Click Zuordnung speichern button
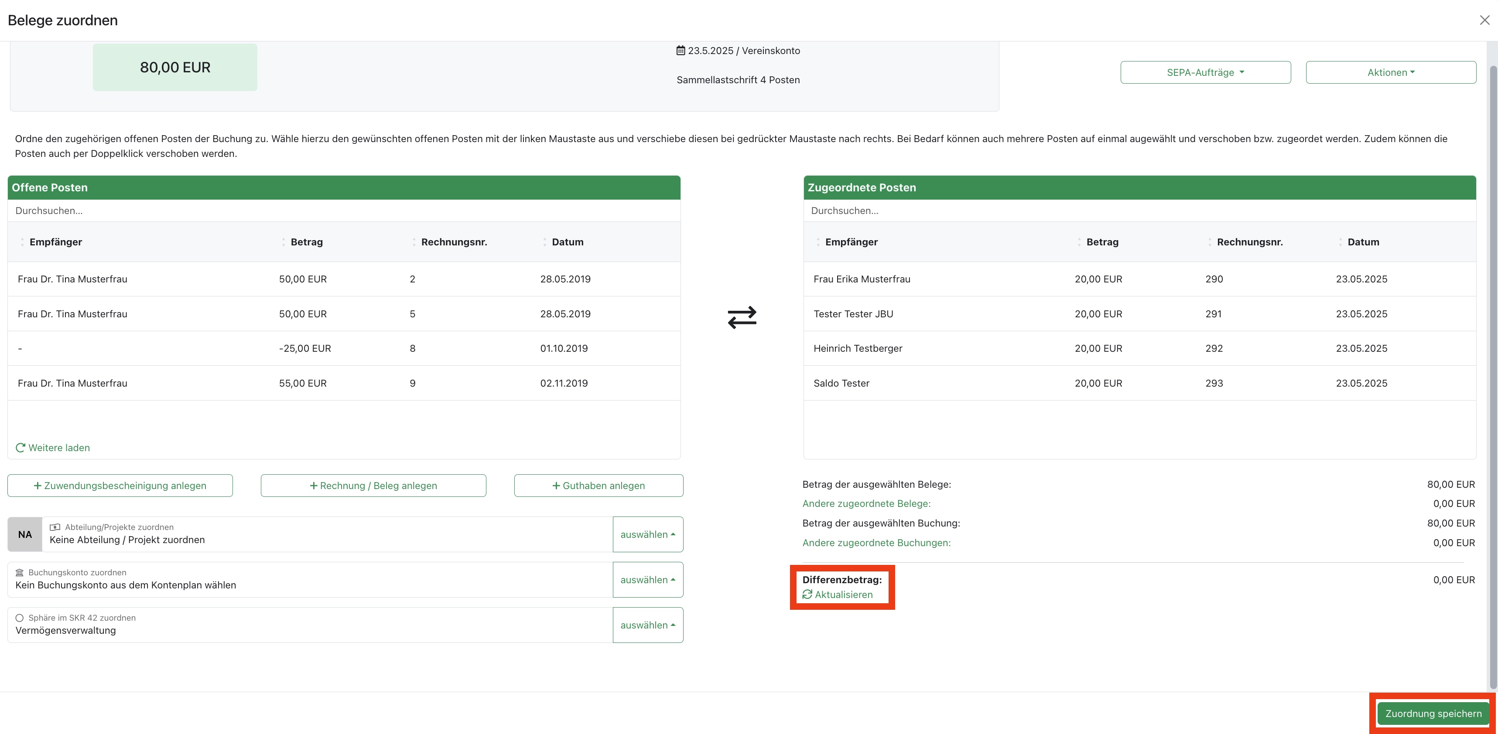The height and width of the screenshot is (734, 1498). coord(1433,713)
